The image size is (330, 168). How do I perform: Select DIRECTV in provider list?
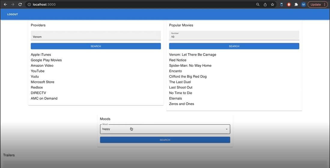click(38, 93)
